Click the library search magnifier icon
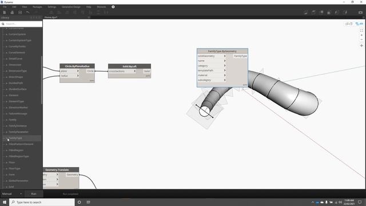 click(3, 24)
